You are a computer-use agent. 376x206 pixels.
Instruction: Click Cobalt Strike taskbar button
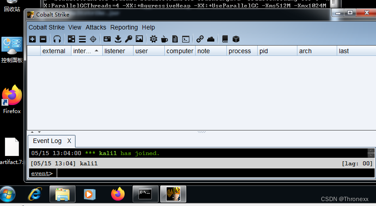(x=173, y=194)
